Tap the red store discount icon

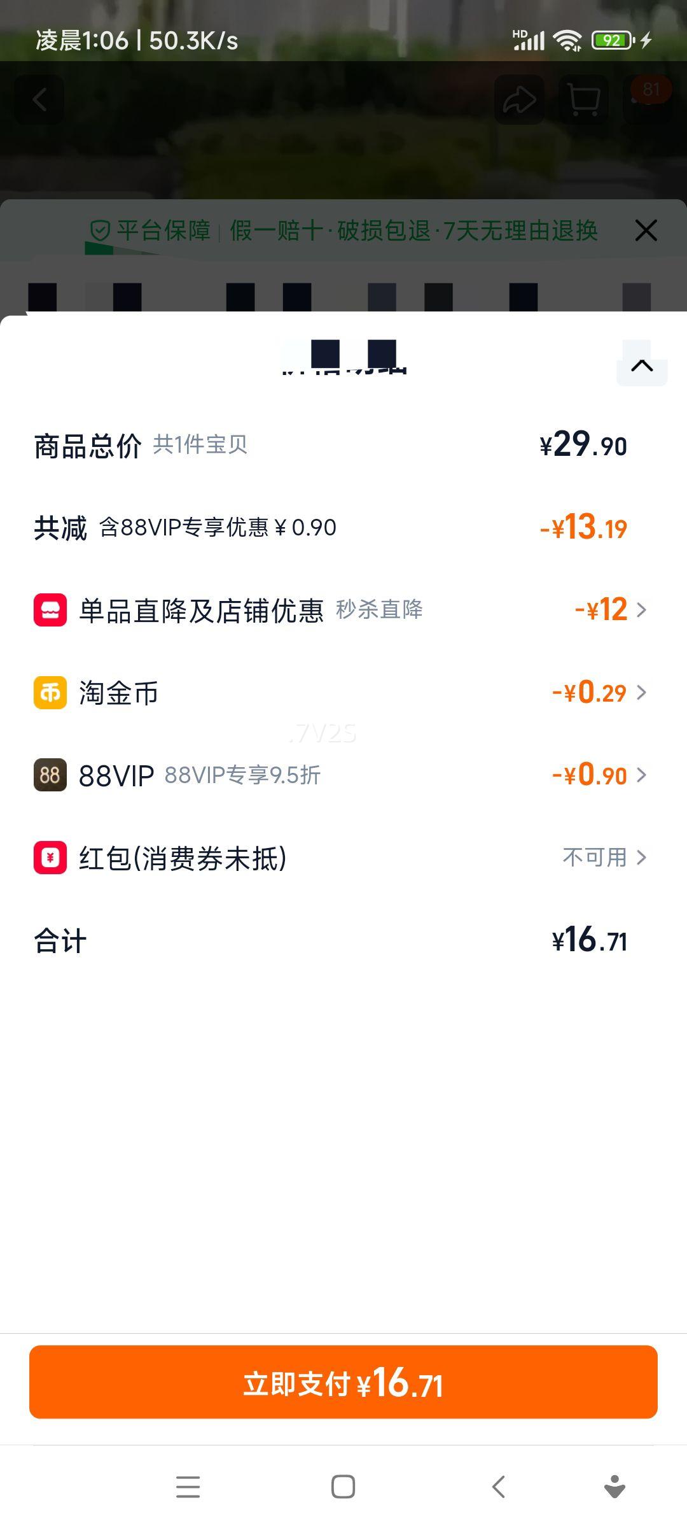point(50,610)
